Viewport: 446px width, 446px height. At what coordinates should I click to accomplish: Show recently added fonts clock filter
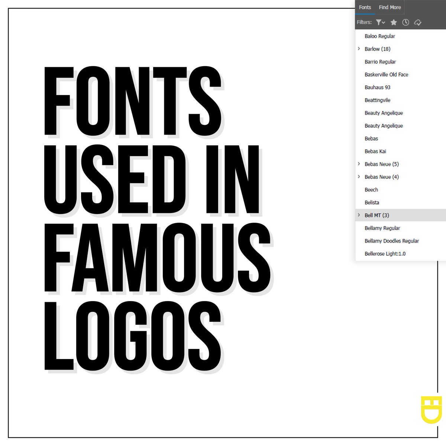coord(405,22)
